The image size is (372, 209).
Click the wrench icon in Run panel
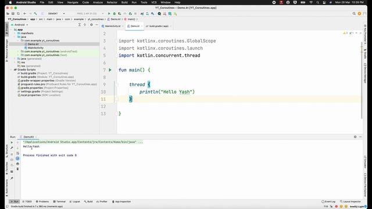pyautogui.click(x=12, y=148)
